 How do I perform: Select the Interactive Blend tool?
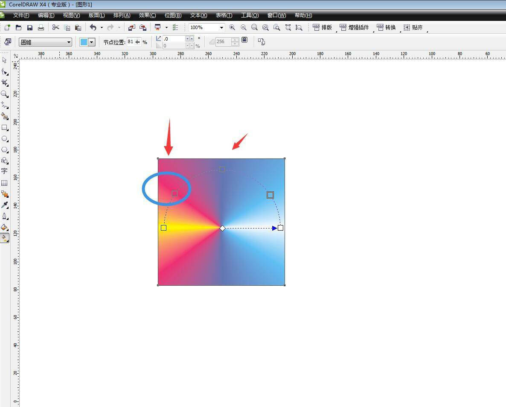[x=5, y=194]
